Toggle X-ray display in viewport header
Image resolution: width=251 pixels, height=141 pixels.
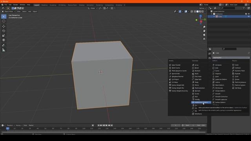pyautogui.click(x=192, y=11)
